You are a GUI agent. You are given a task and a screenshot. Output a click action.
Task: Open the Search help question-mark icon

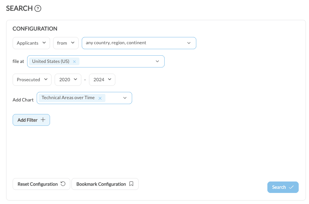click(38, 8)
